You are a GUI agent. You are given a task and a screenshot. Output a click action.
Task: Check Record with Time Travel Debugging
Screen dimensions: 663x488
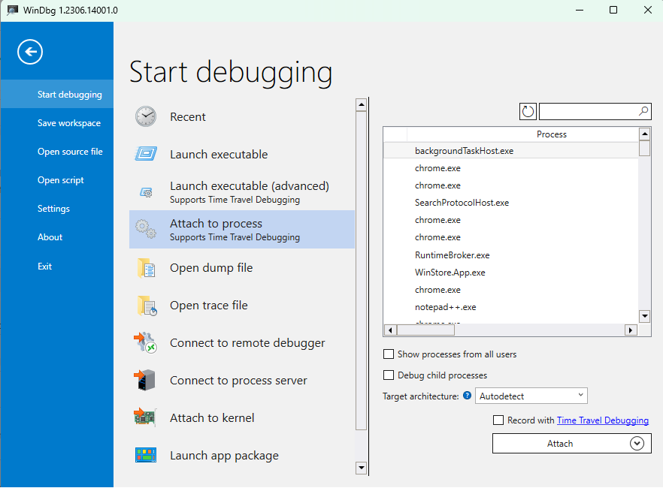[498, 420]
